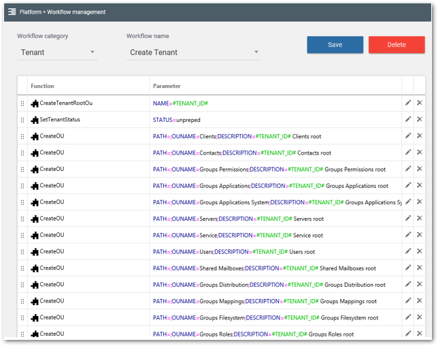
Task: Edit the Groups Distribution root row
Action: point(408,285)
